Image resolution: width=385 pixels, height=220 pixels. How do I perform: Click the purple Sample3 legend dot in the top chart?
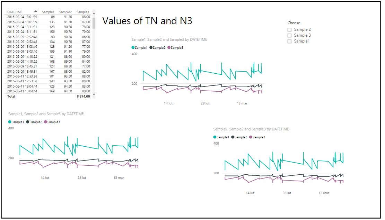(169, 47)
